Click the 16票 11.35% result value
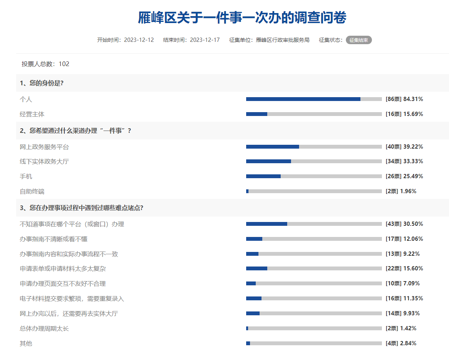The image size is (449, 351). click(404, 298)
